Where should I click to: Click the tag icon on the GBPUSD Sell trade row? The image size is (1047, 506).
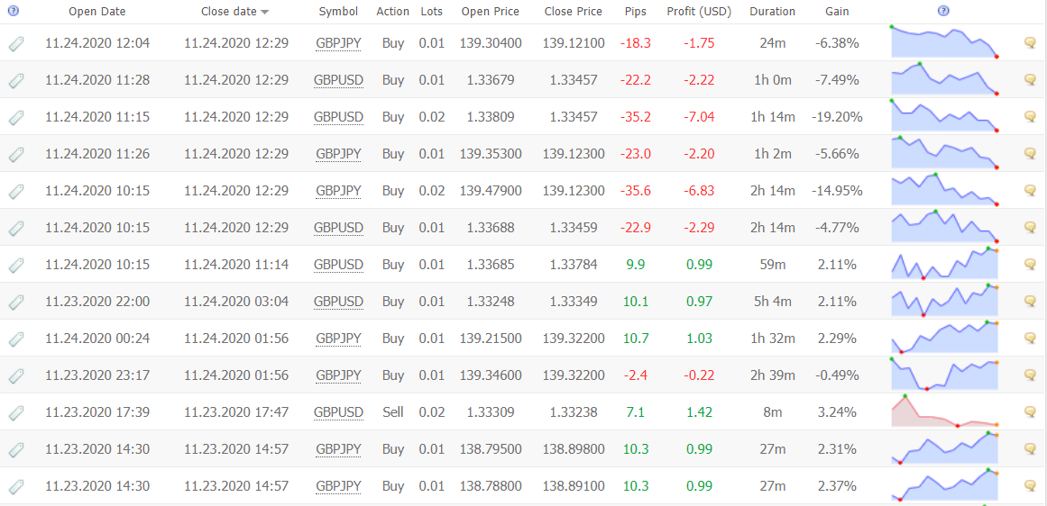point(16,412)
